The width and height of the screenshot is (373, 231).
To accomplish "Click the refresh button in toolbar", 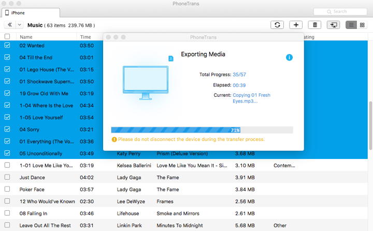I will [278, 25].
